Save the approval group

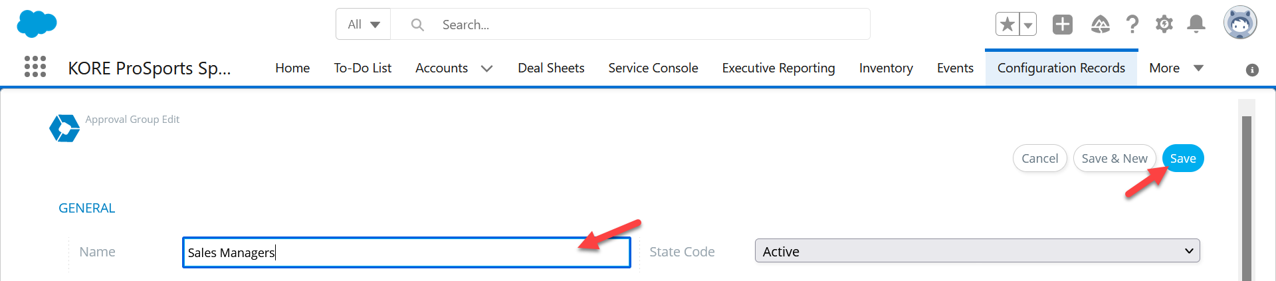point(1183,158)
